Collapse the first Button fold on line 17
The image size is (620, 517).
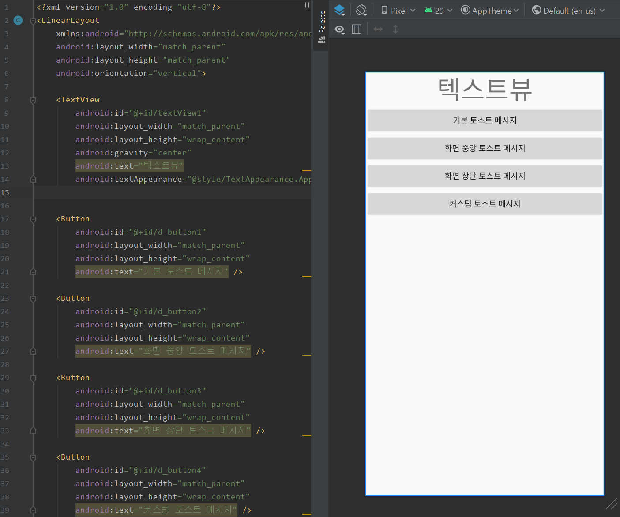pos(33,219)
